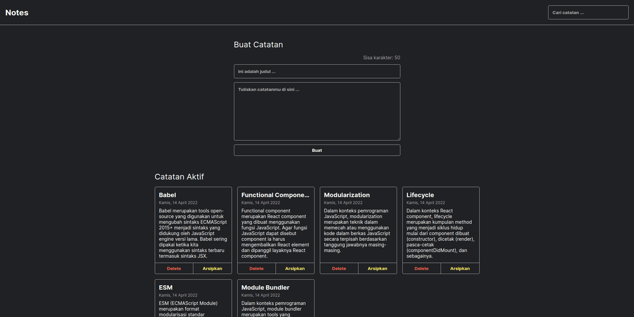
Task: Click the Catatan Aktif heading
Action: [x=179, y=177]
